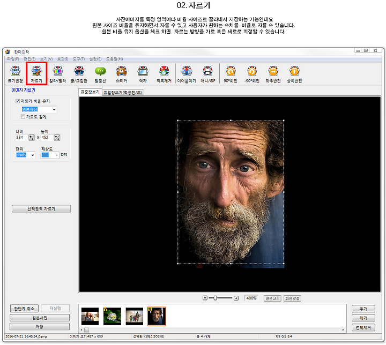
Task: Open the 크기변경 resize tool
Action: pos(15,74)
